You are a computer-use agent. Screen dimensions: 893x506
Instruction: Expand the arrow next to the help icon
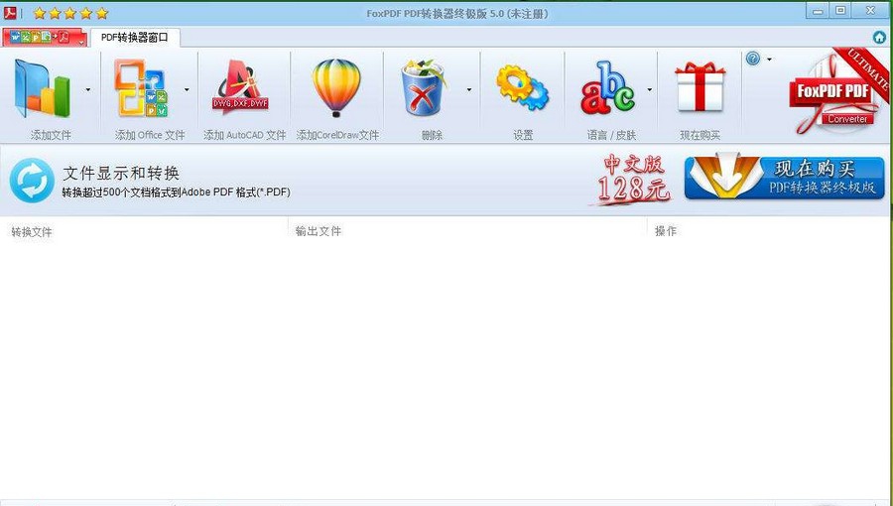point(769,60)
